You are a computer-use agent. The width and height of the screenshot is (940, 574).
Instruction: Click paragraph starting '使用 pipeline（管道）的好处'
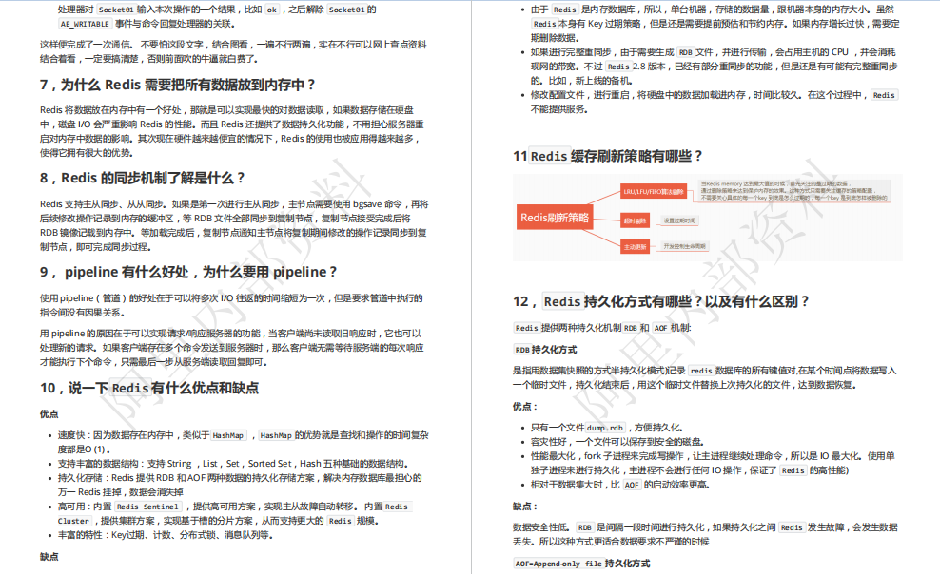(231, 305)
